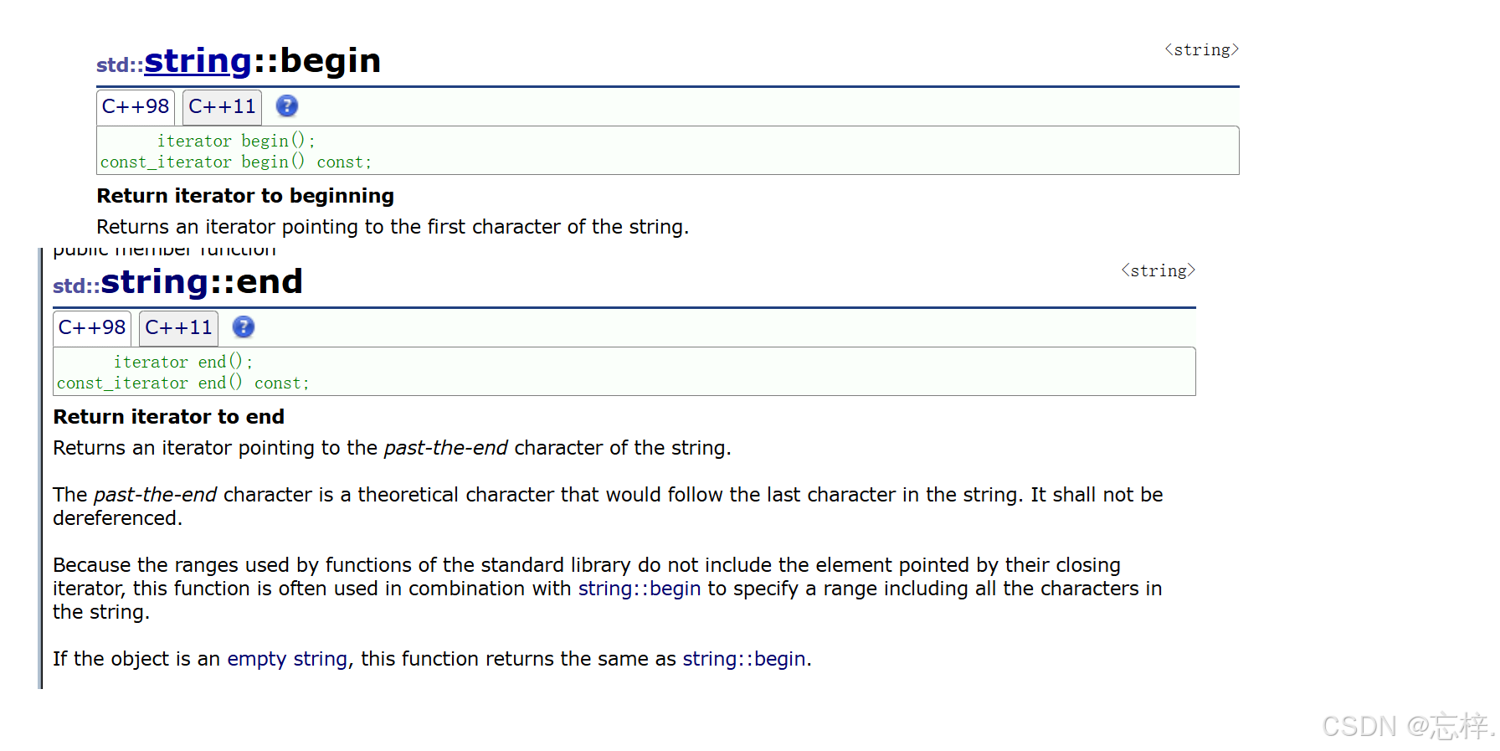The width and height of the screenshot is (1500, 751).
Task: Open the C++98 tab for string::end
Action: point(92,328)
